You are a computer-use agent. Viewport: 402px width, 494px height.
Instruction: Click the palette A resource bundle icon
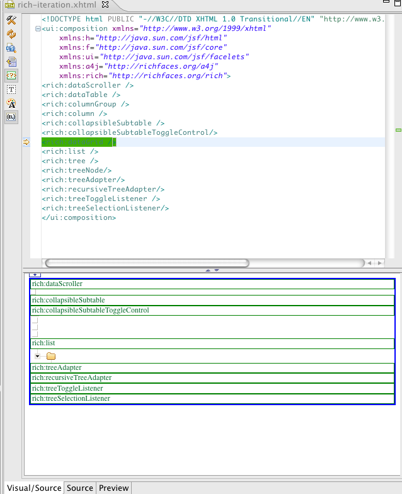point(11,103)
